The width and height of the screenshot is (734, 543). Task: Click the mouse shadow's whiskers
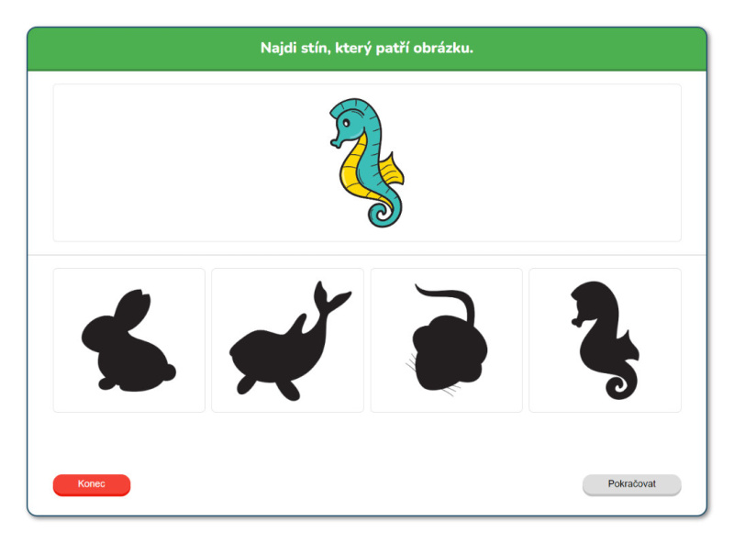pyautogui.click(x=411, y=363)
